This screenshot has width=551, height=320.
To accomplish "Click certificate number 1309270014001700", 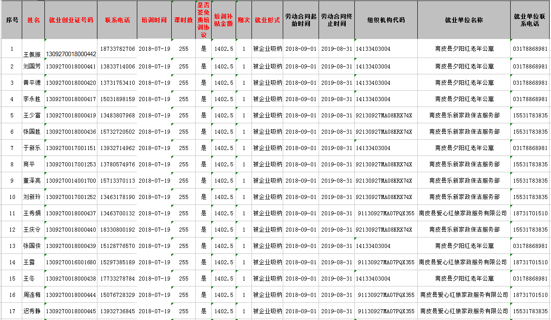I will pyautogui.click(x=71, y=181).
